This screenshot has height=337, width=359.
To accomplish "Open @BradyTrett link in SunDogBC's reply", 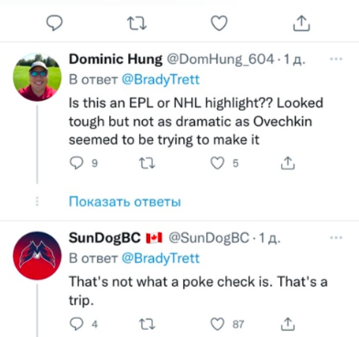I will [160, 258].
